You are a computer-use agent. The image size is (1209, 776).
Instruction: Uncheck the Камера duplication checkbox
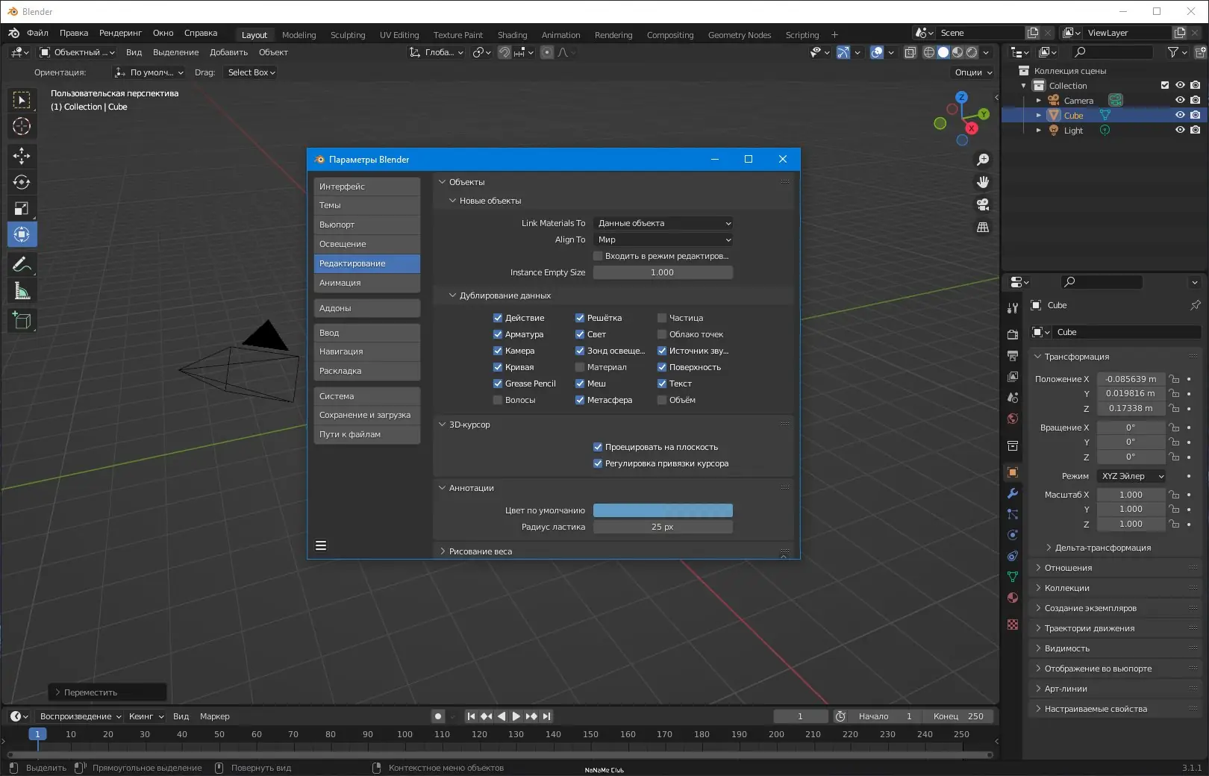498,351
